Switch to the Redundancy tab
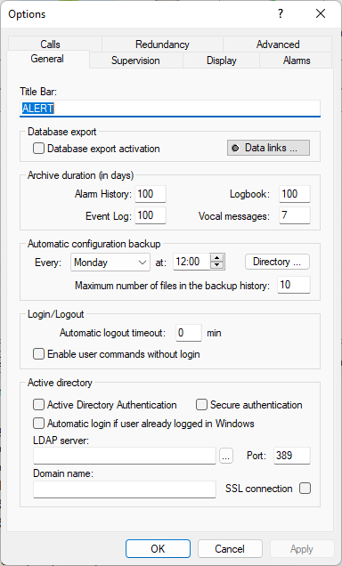 [x=162, y=44]
